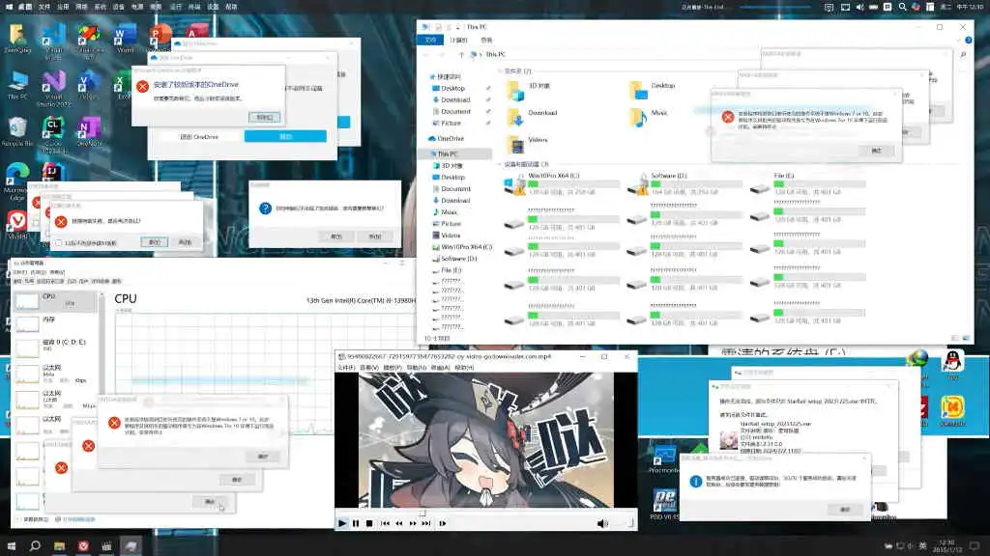990x556 pixels.
Task: Click the Play button in the media player
Action: (342, 523)
